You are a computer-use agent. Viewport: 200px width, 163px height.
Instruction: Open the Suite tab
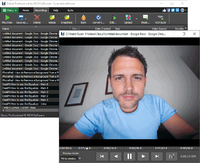pyautogui.click(x=70, y=10)
